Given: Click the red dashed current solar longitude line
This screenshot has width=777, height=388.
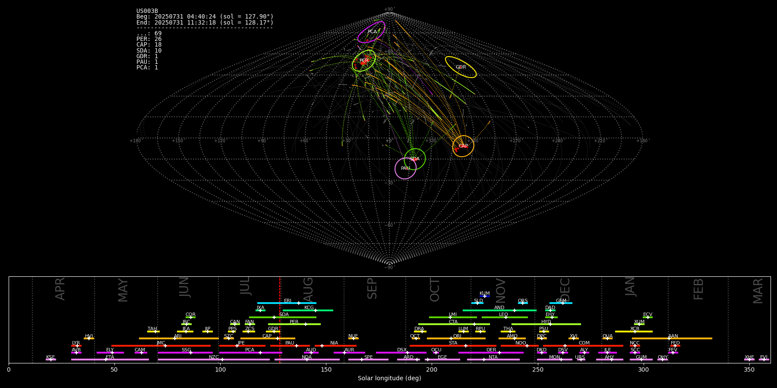Looking at the screenshot, I should click(x=280, y=319).
